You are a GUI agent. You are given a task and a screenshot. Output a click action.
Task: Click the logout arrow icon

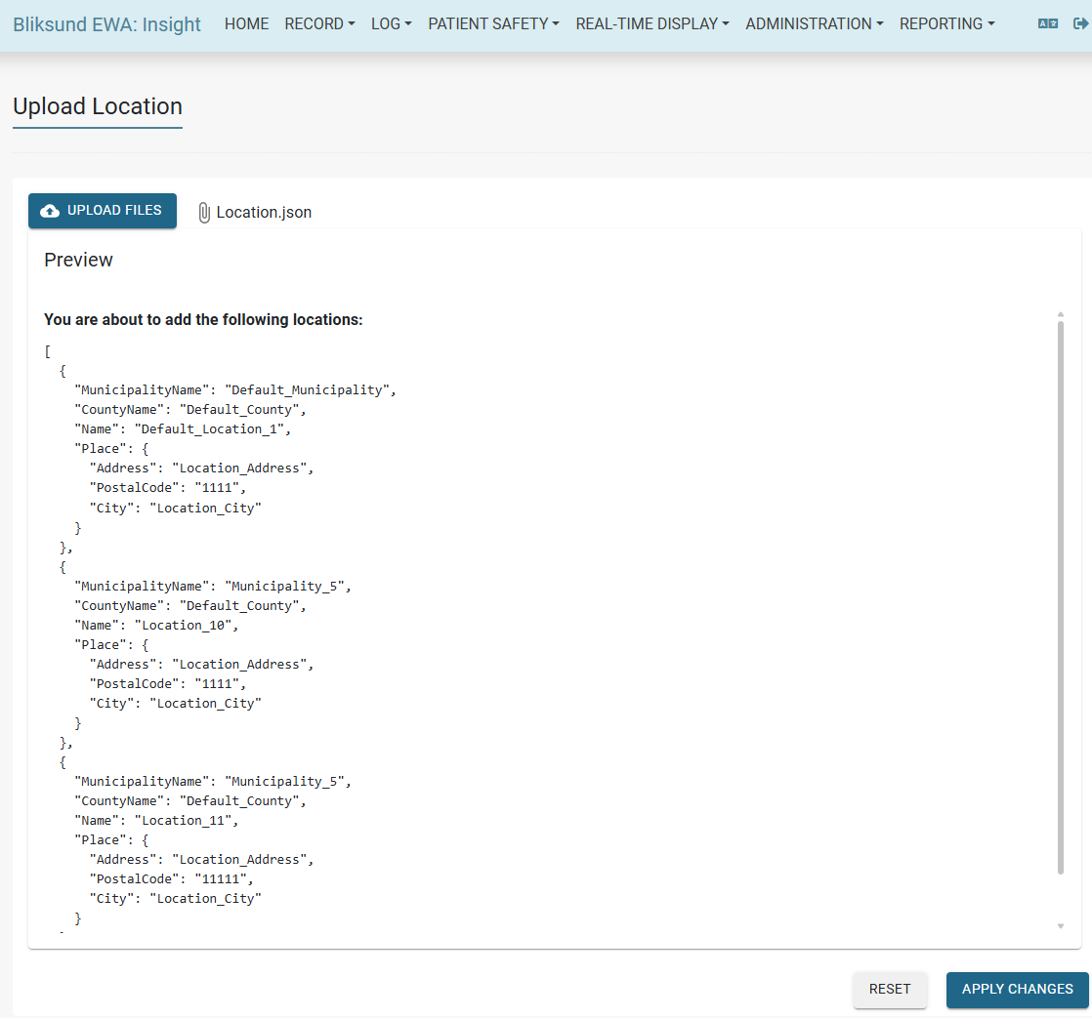[x=1080, y=24]
